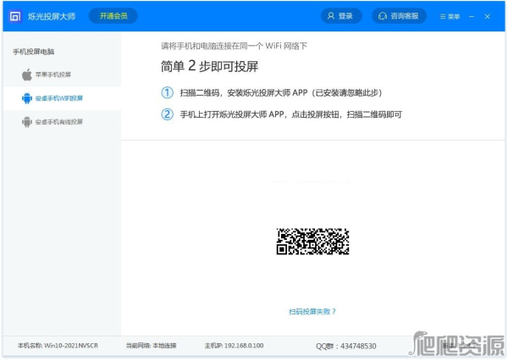Click the Apple logo icon
The image size is (508, 361).
coord(27,75)
